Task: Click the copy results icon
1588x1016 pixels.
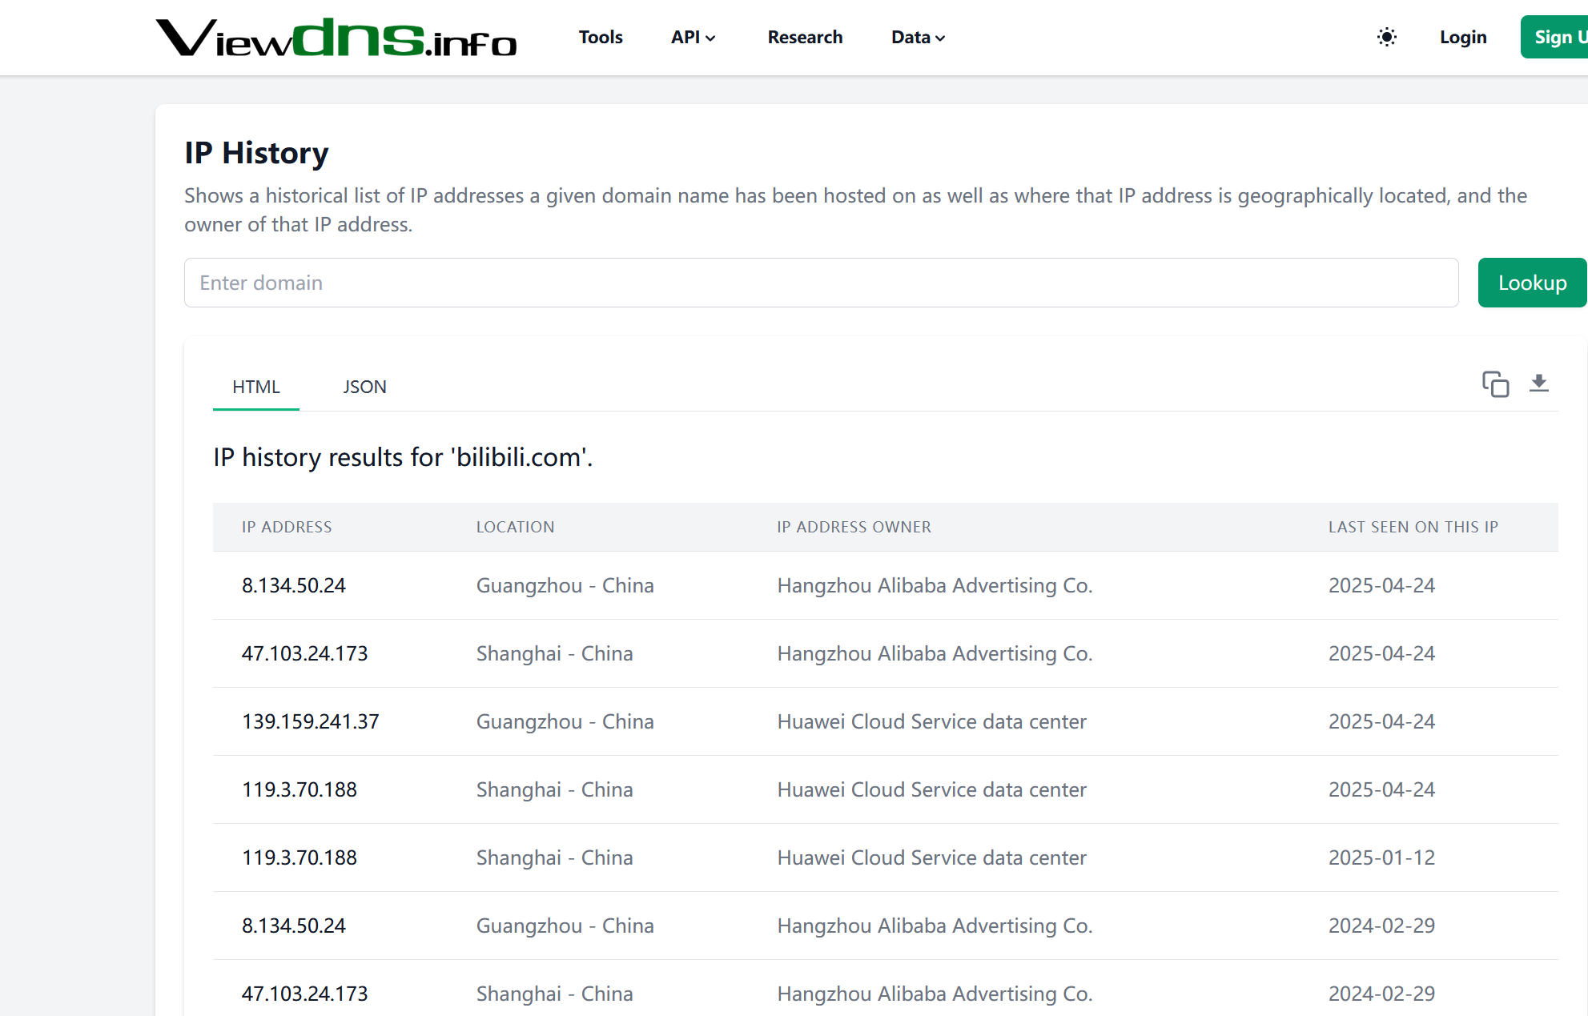Action: point(1494,384)
